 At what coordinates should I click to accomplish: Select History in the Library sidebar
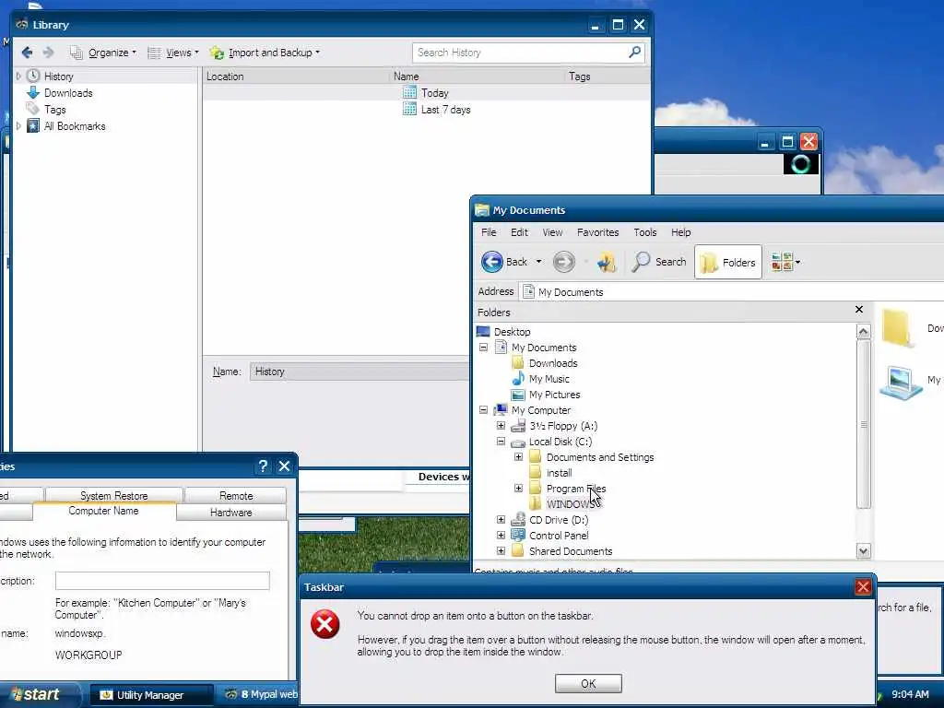(58, 77)
